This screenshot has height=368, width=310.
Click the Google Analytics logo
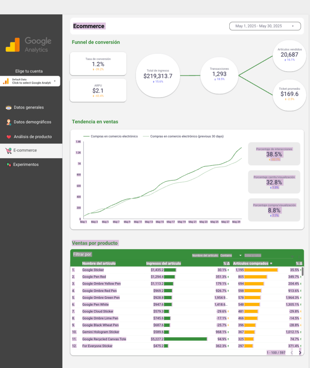pos(29,44)
